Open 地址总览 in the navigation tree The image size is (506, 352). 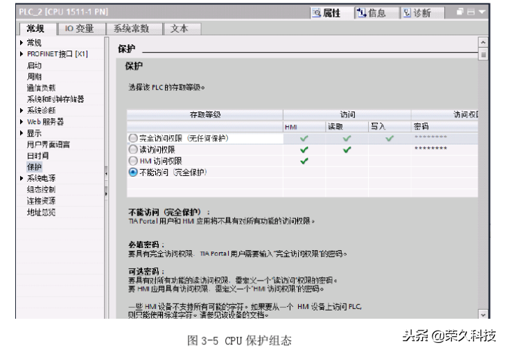[41, 212]
